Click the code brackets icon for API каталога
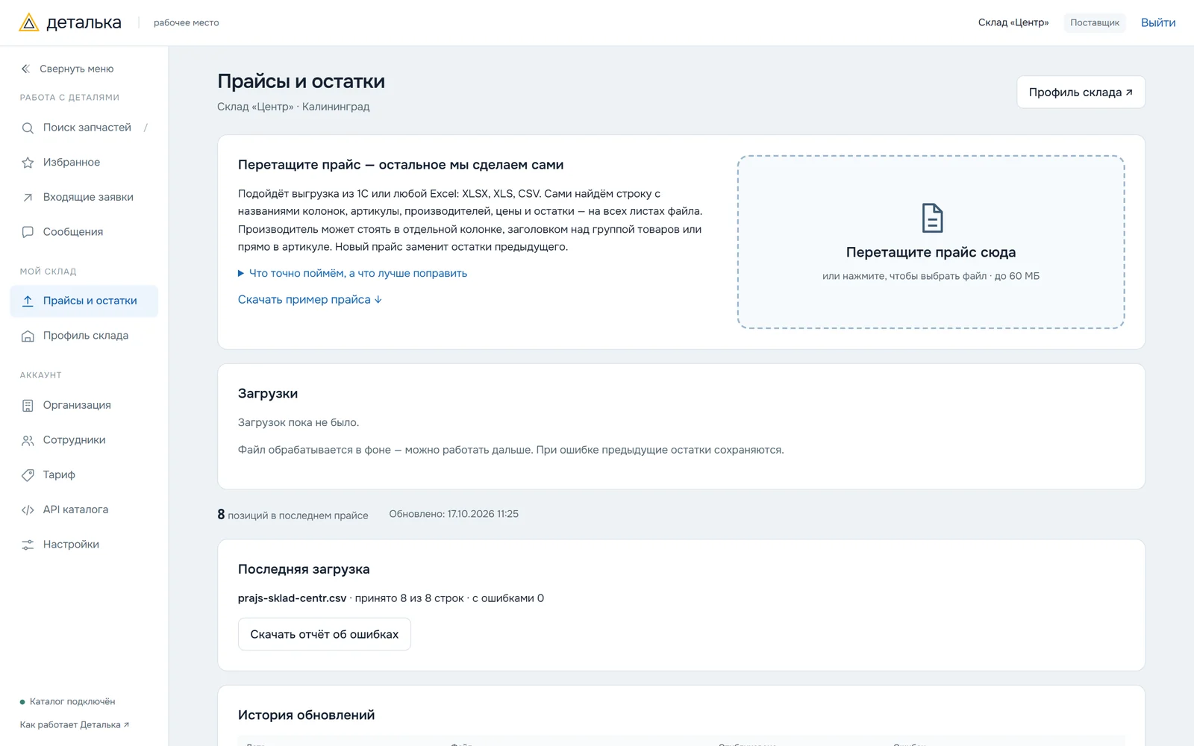This screenshot has width=1194, height=746. point(28,510)
